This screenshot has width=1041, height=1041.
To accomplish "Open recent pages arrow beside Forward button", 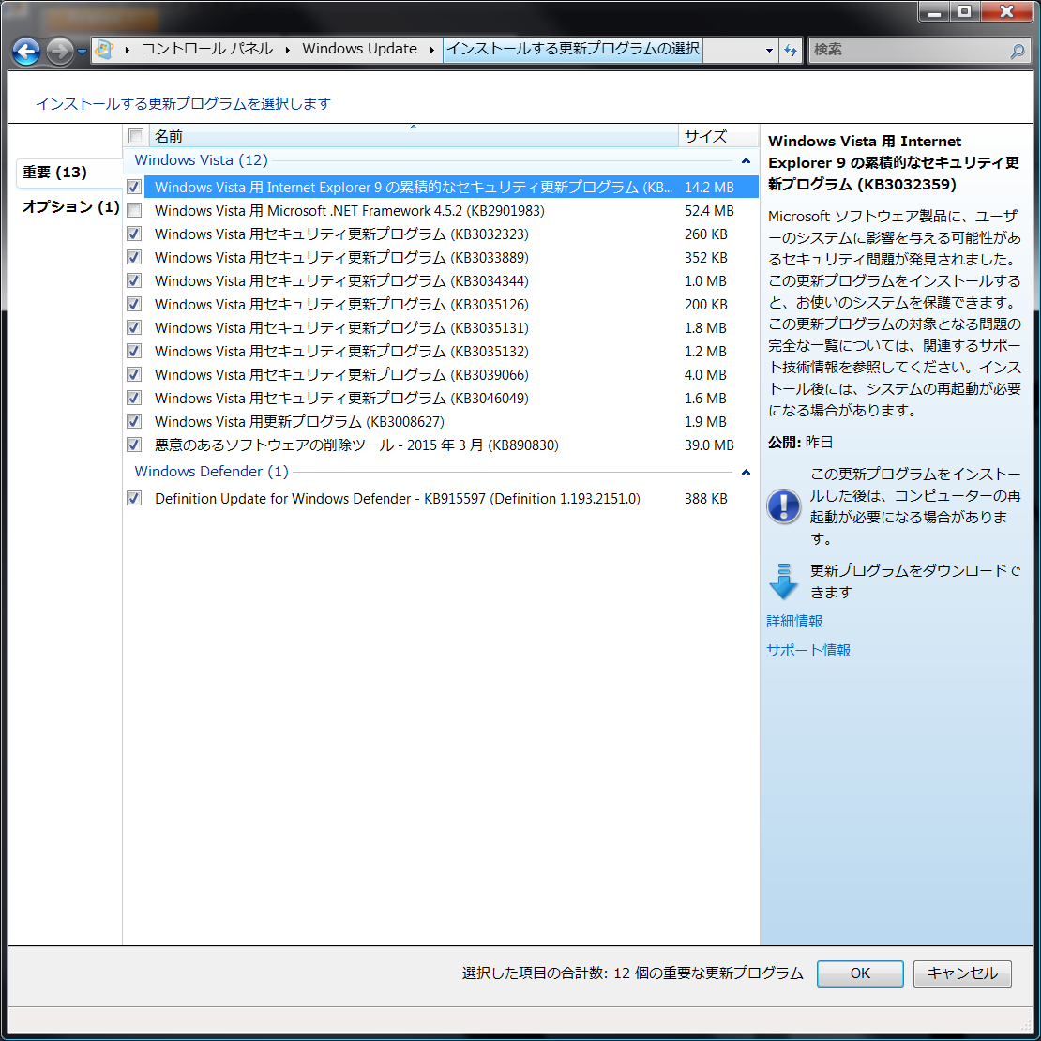I will click(82, 52).
